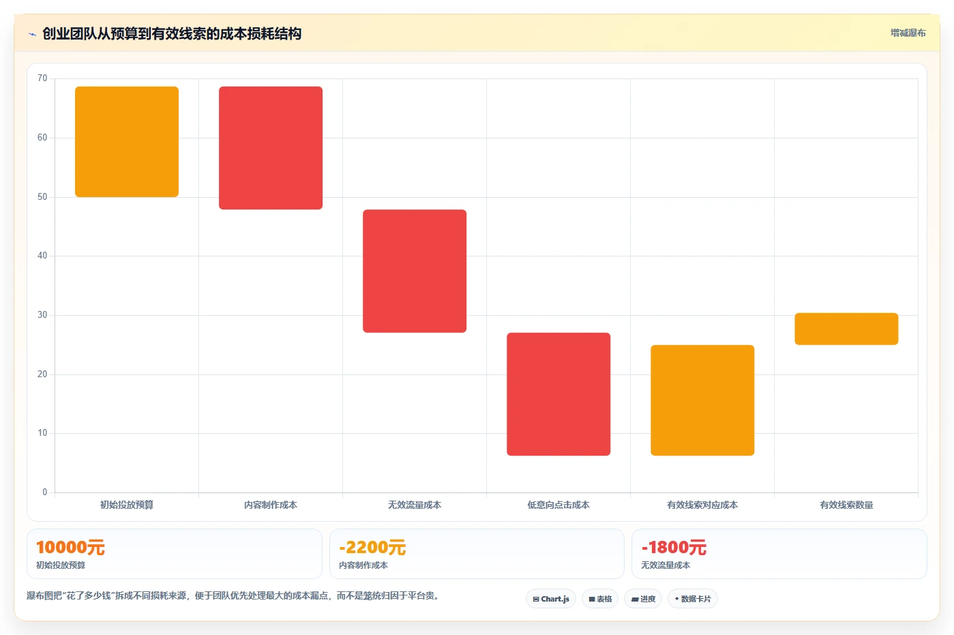Click the 内容制作成本 x-axis label
954x635 pixels.
[271, 505]
